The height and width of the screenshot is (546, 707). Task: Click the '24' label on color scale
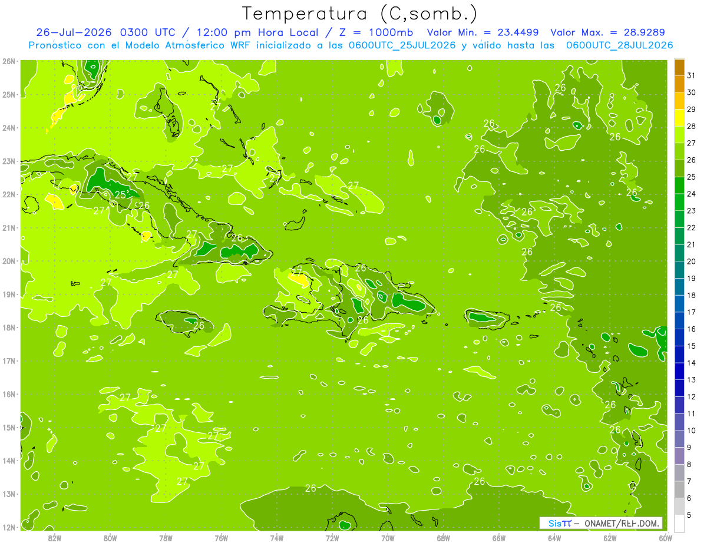pyautogui.click(x=691, y=194)
